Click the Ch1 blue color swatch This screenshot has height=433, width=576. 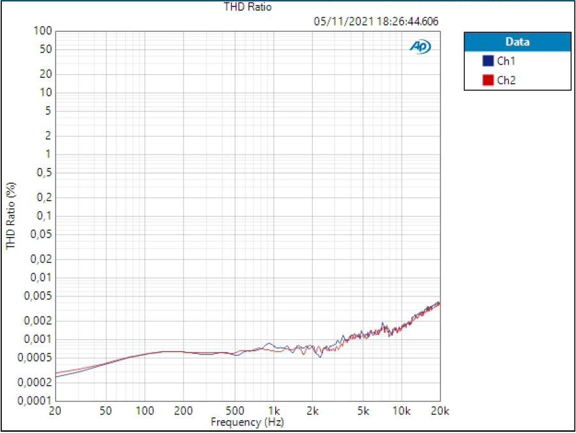(488, 61)
